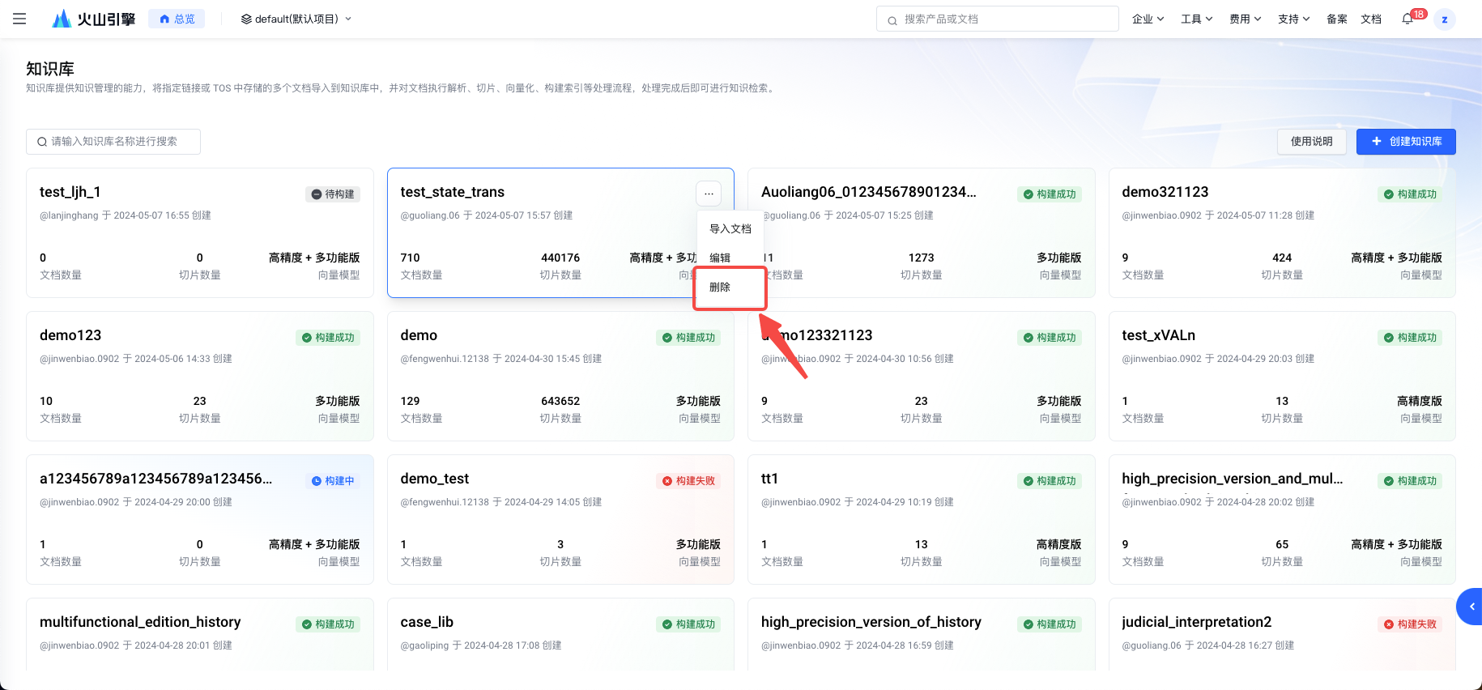The width and height of the screenshot is (1482, 690).
Task: Open the hamburger navigation menu
Action: point(19,19)
